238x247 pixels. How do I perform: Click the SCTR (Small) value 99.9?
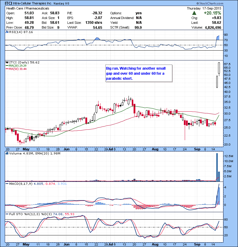(138, 28)
